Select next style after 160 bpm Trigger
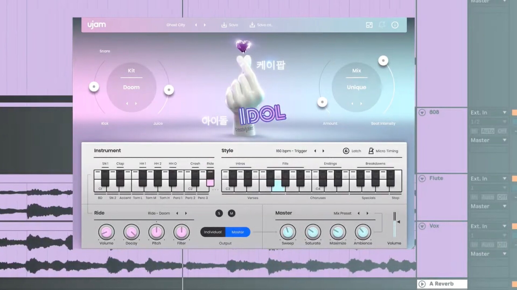This screenshot has height=290, width=517. pos(323,151)
